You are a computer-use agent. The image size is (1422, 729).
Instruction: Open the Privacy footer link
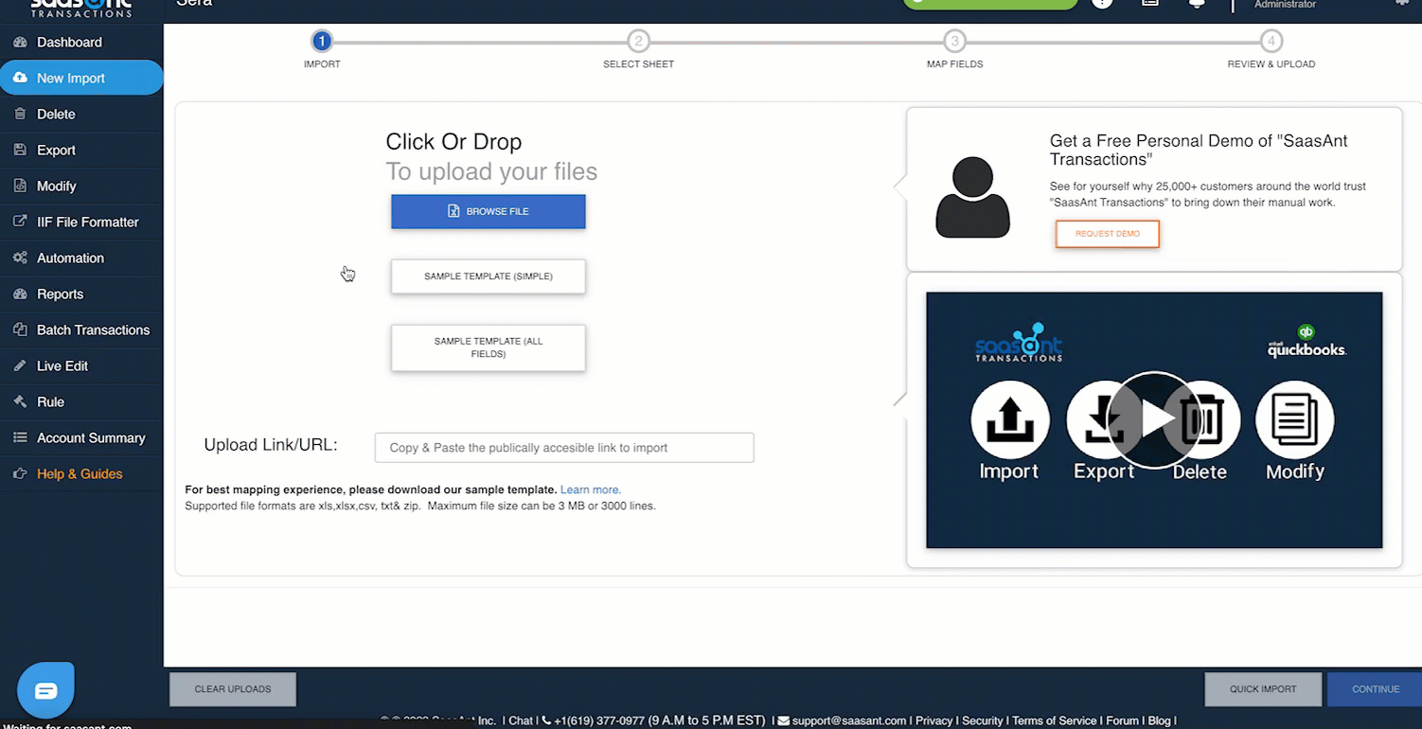(933, 720)
